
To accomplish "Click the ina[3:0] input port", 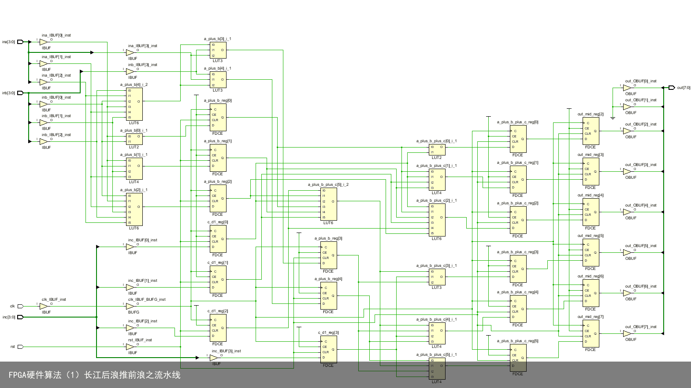I will [x=20, y=42].
